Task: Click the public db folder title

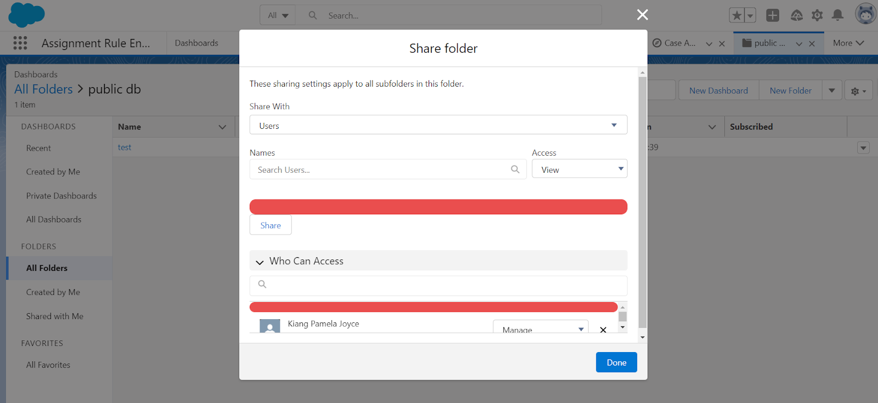Action: pos(115,89)
